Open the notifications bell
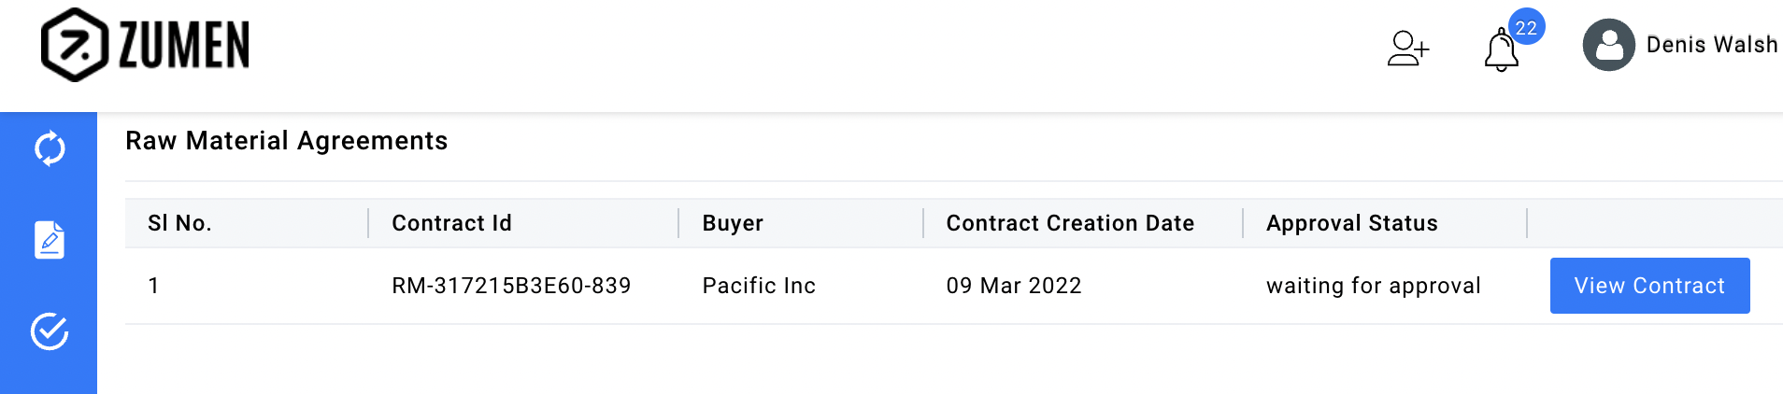 (1501, 50)
